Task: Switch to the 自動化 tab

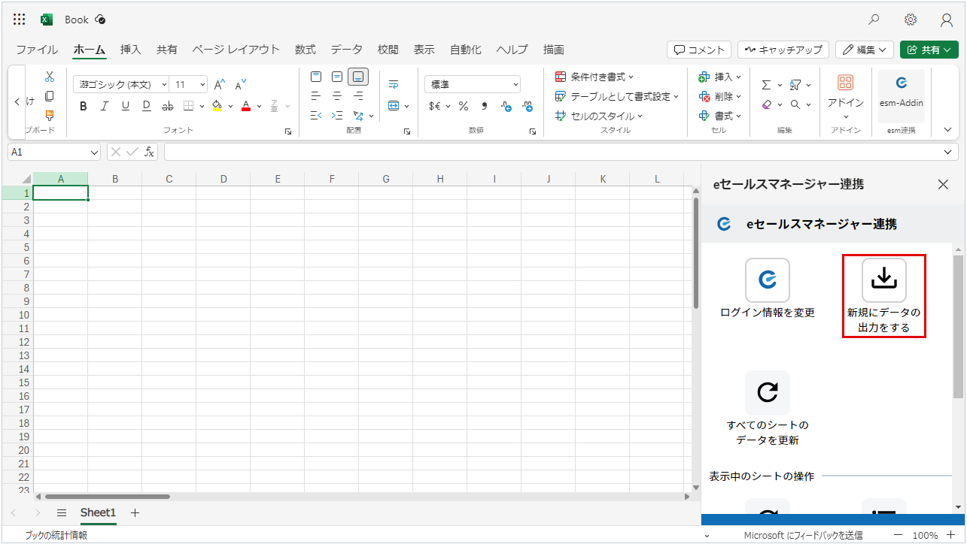Action: (466, 50)
